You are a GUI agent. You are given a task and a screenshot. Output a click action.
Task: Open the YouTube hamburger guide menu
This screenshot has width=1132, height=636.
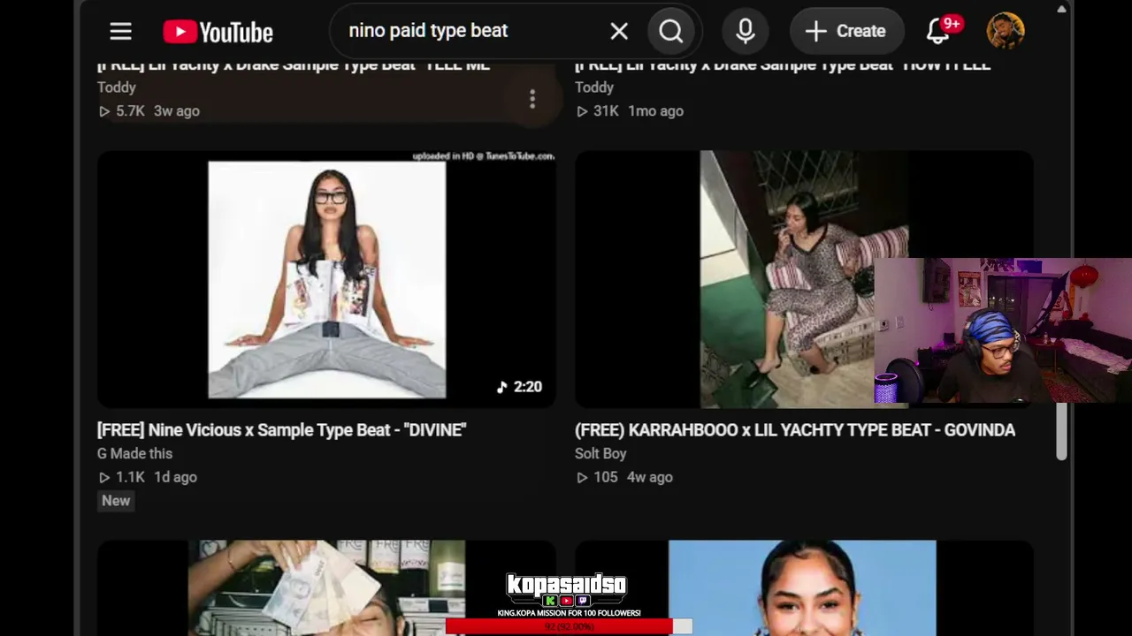coord(120,32)
